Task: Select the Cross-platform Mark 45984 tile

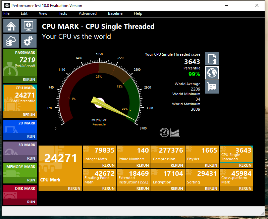Action: (236, 177)
